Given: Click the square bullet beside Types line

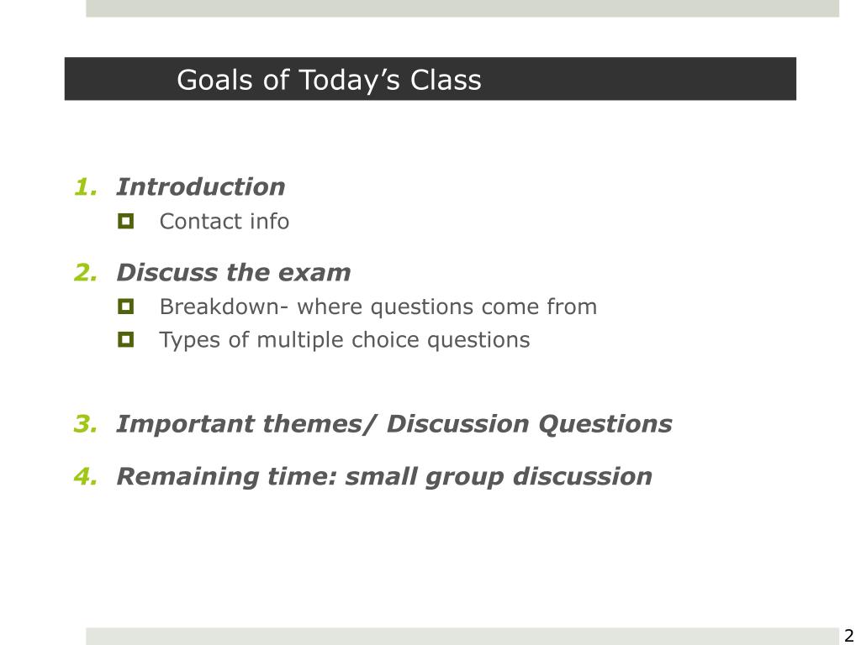Looking at the screenshot, I should pyautogui.click(x=126, y=339).
